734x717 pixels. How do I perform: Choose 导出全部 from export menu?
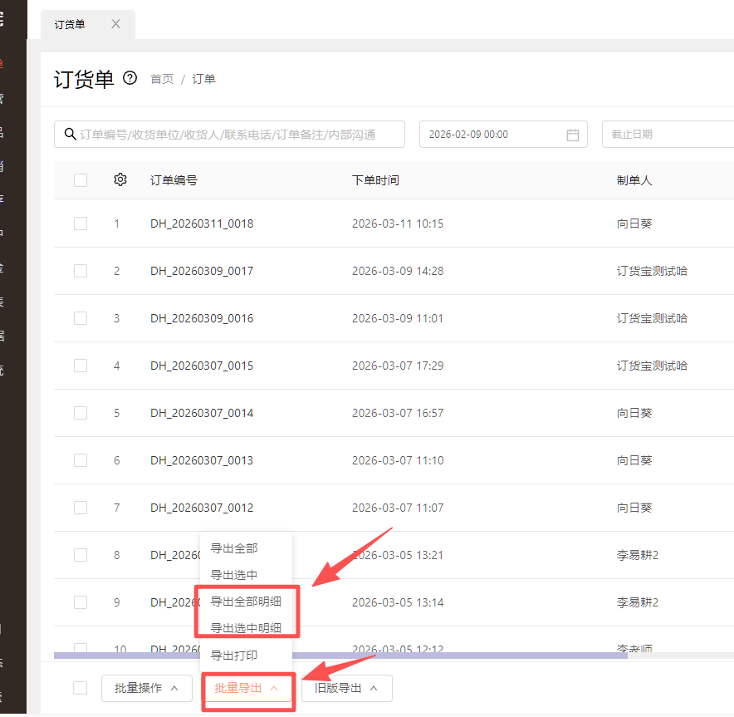pos(234,548)
